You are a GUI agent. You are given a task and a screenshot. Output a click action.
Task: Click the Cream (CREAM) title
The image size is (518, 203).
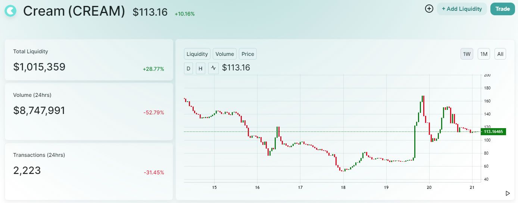(74, 11)
